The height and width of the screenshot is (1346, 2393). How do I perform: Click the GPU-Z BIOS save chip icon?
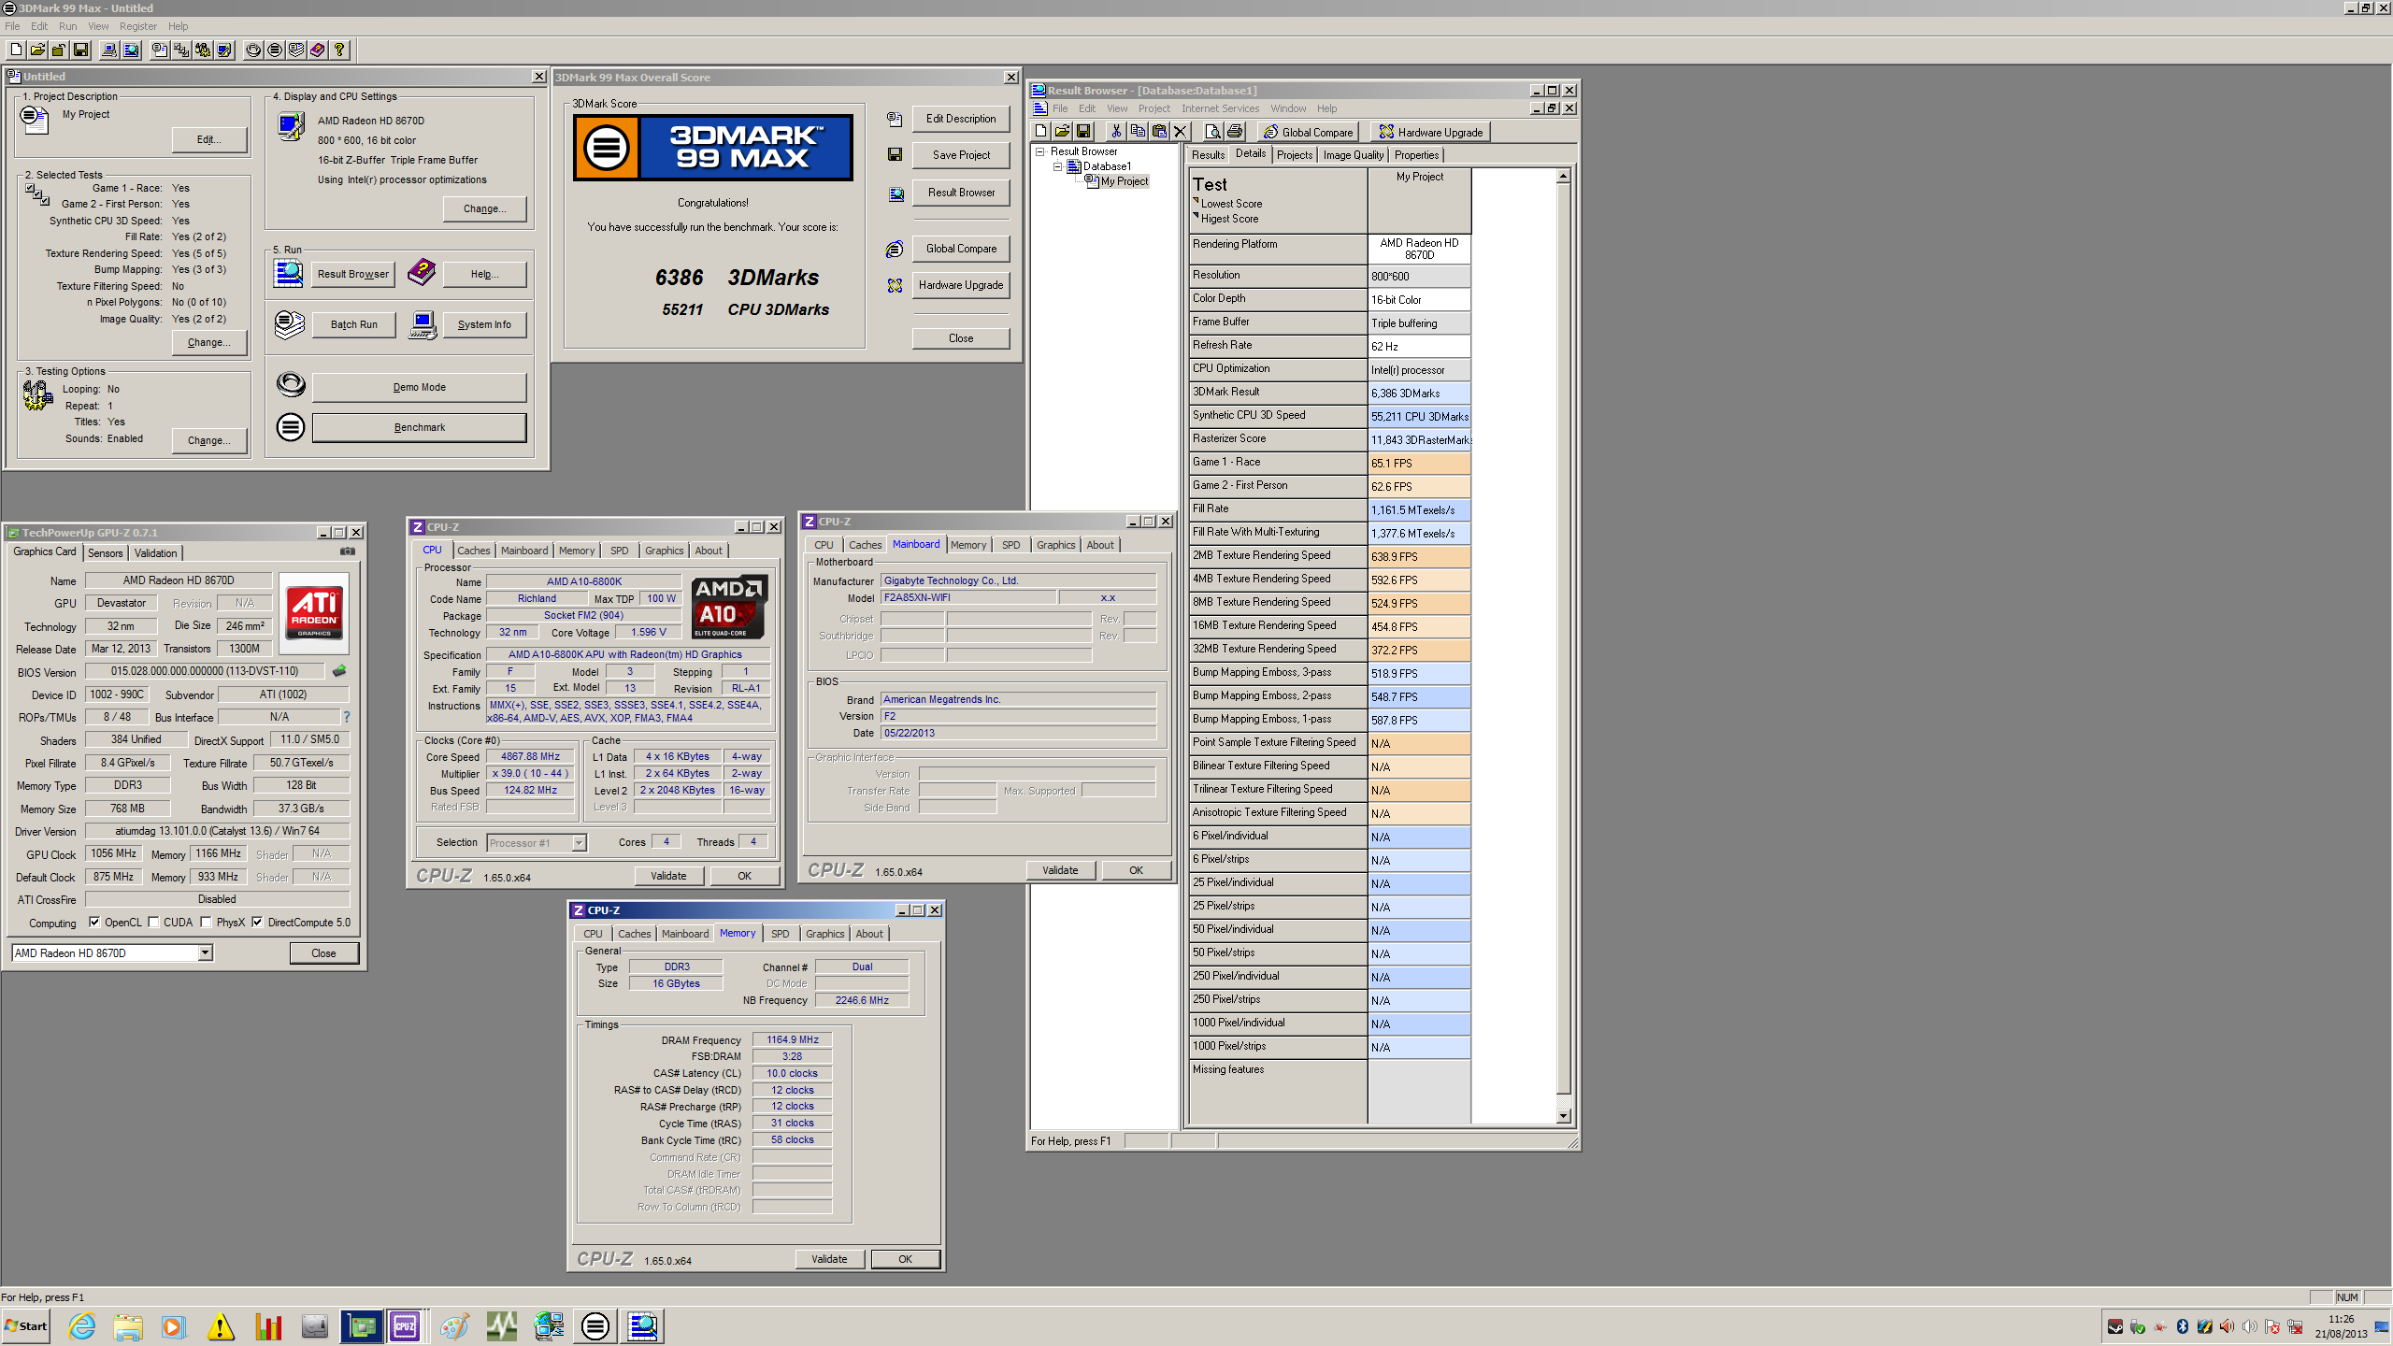click(x=339, y=671)
